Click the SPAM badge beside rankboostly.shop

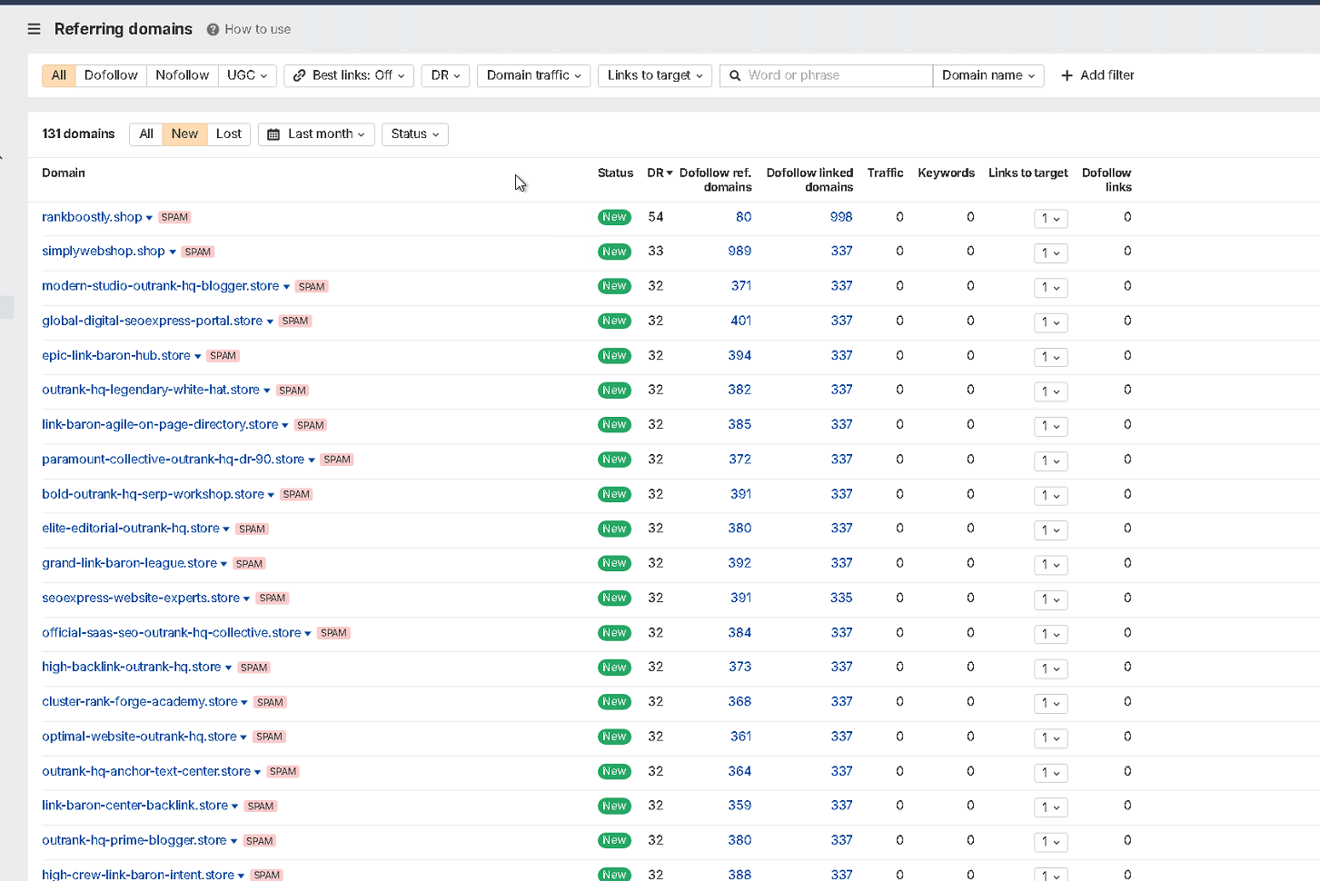click(x=174, y=217)
